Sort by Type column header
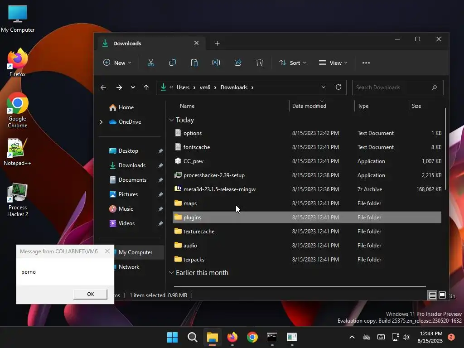Screen dimensions: 464x348 click(x=363, y=106)
